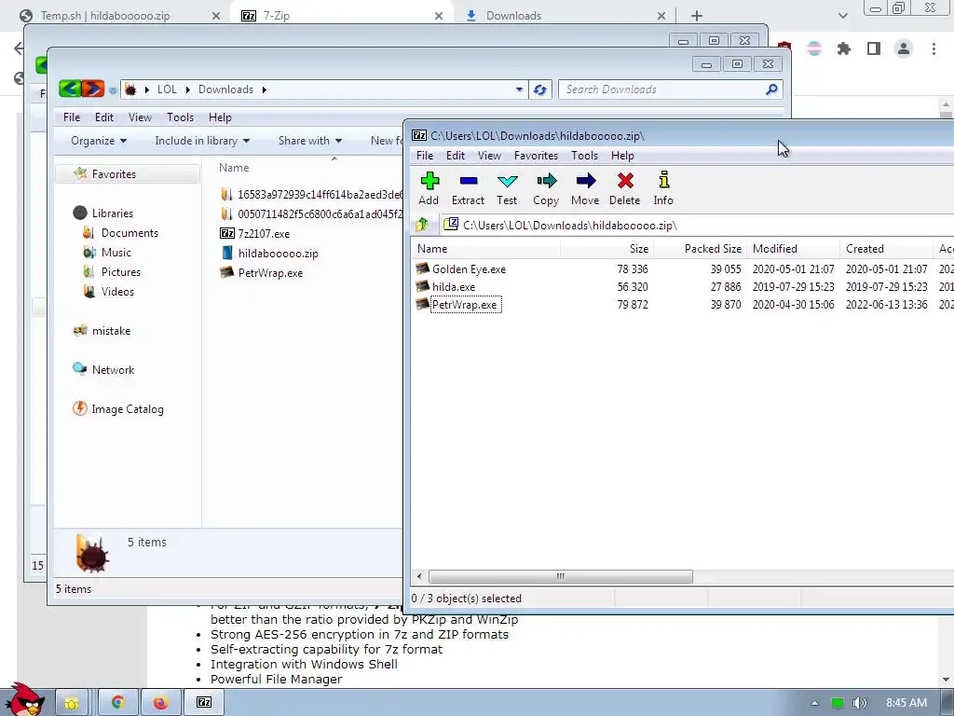This screenshot has height=716, width=954.
Task: Select PetrWrap.exe in the 7-Zip list
Action: pos(464,305)
